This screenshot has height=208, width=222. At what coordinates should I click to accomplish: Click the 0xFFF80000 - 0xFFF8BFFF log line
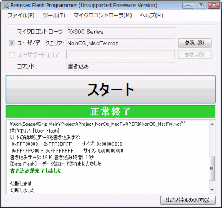coord(67,144)
